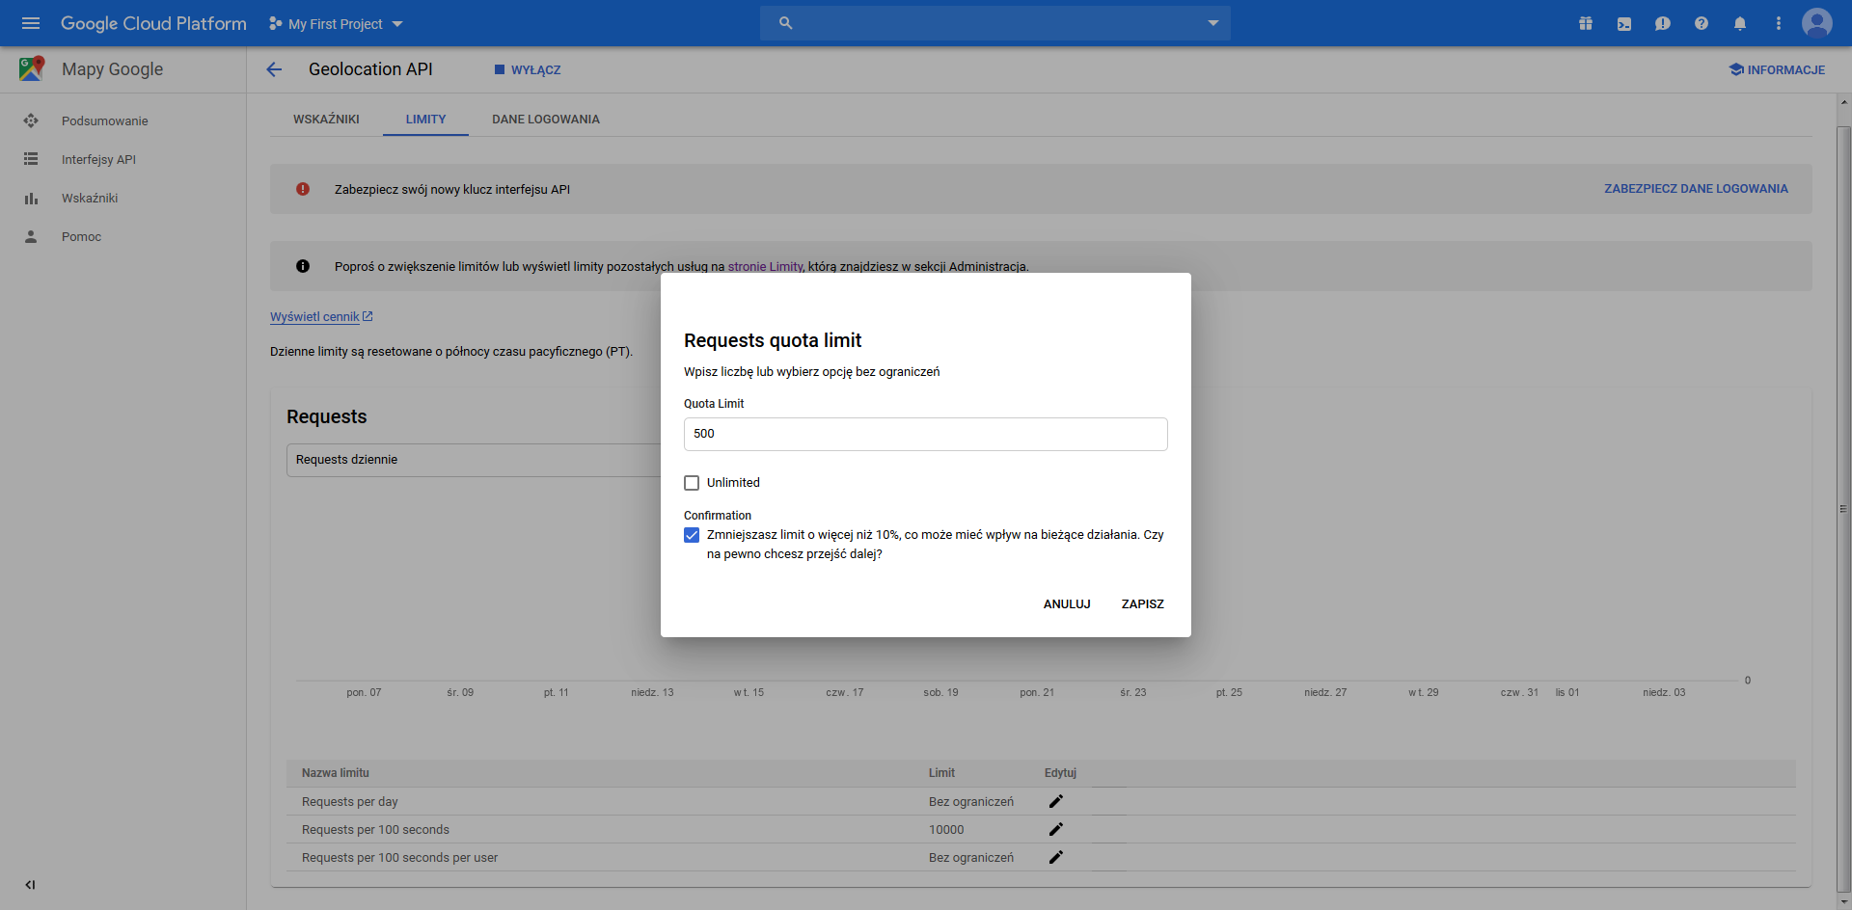Click the ANULUJ button
Viewport: 1852px width, 910px height.
1067,604
